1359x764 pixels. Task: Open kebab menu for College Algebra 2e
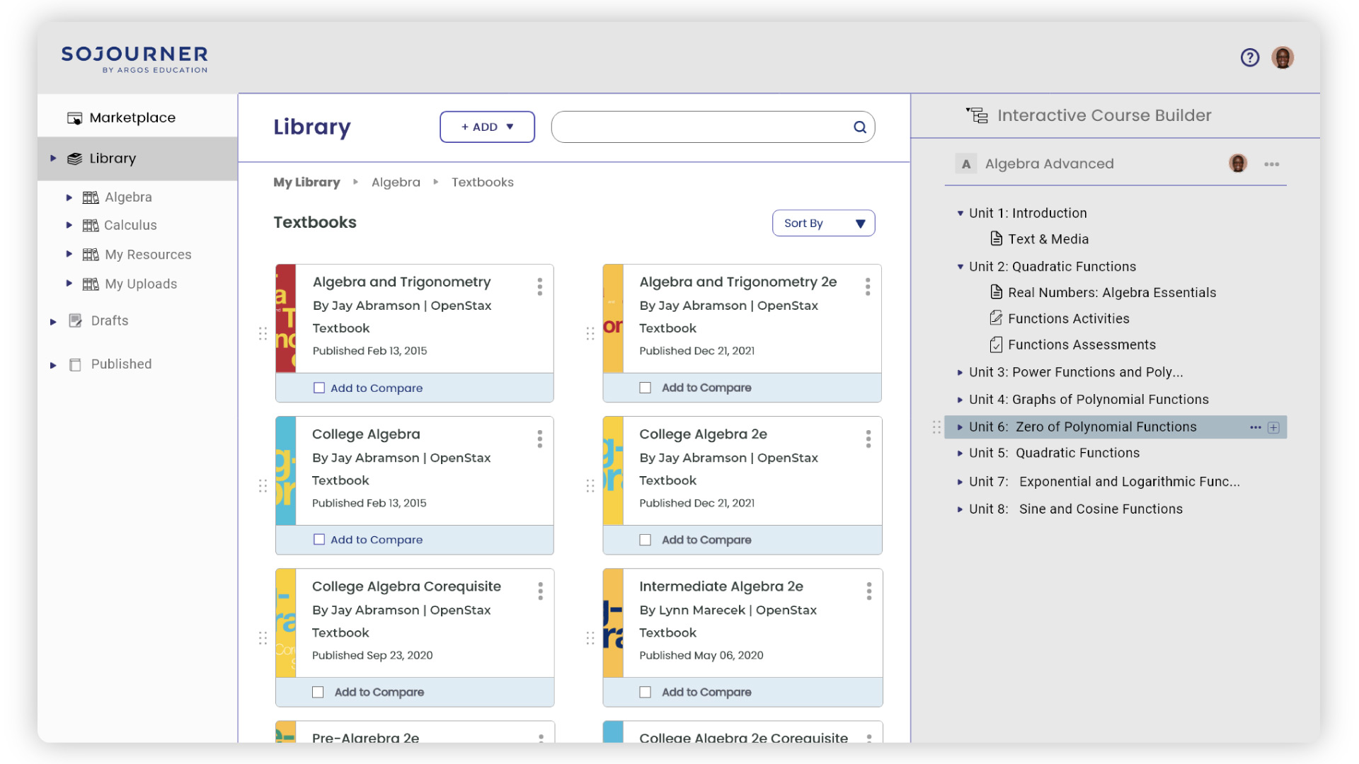[868, 439]
